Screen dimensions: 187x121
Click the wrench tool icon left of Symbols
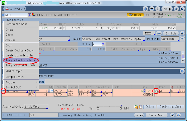[x=159, y=33]
